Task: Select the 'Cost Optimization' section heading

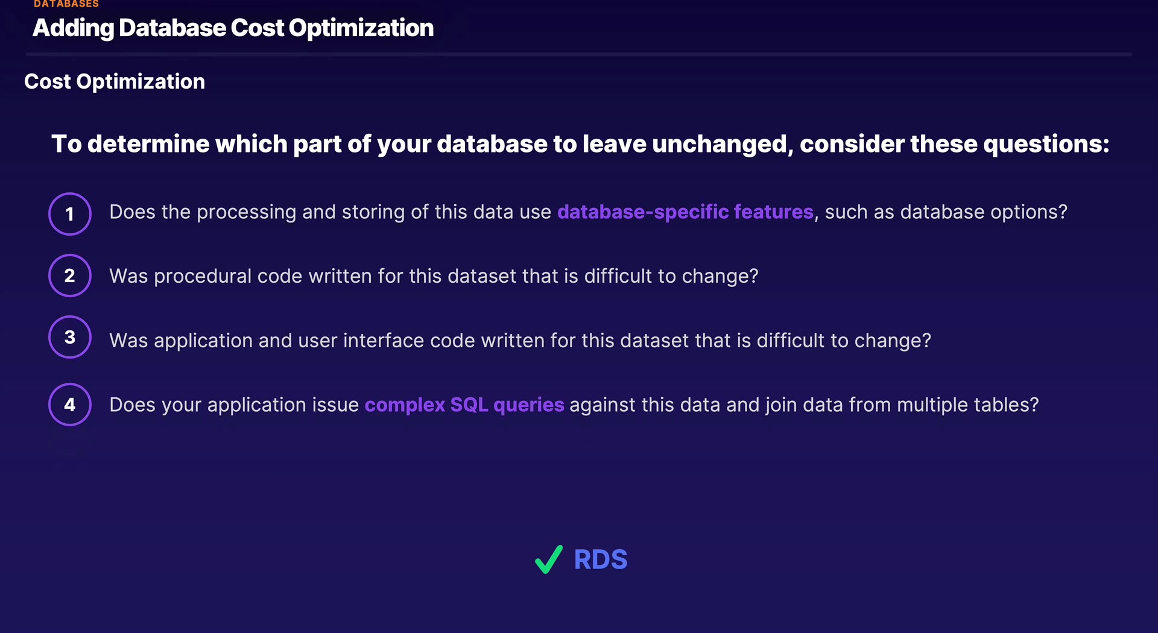Action: (115, 81)
